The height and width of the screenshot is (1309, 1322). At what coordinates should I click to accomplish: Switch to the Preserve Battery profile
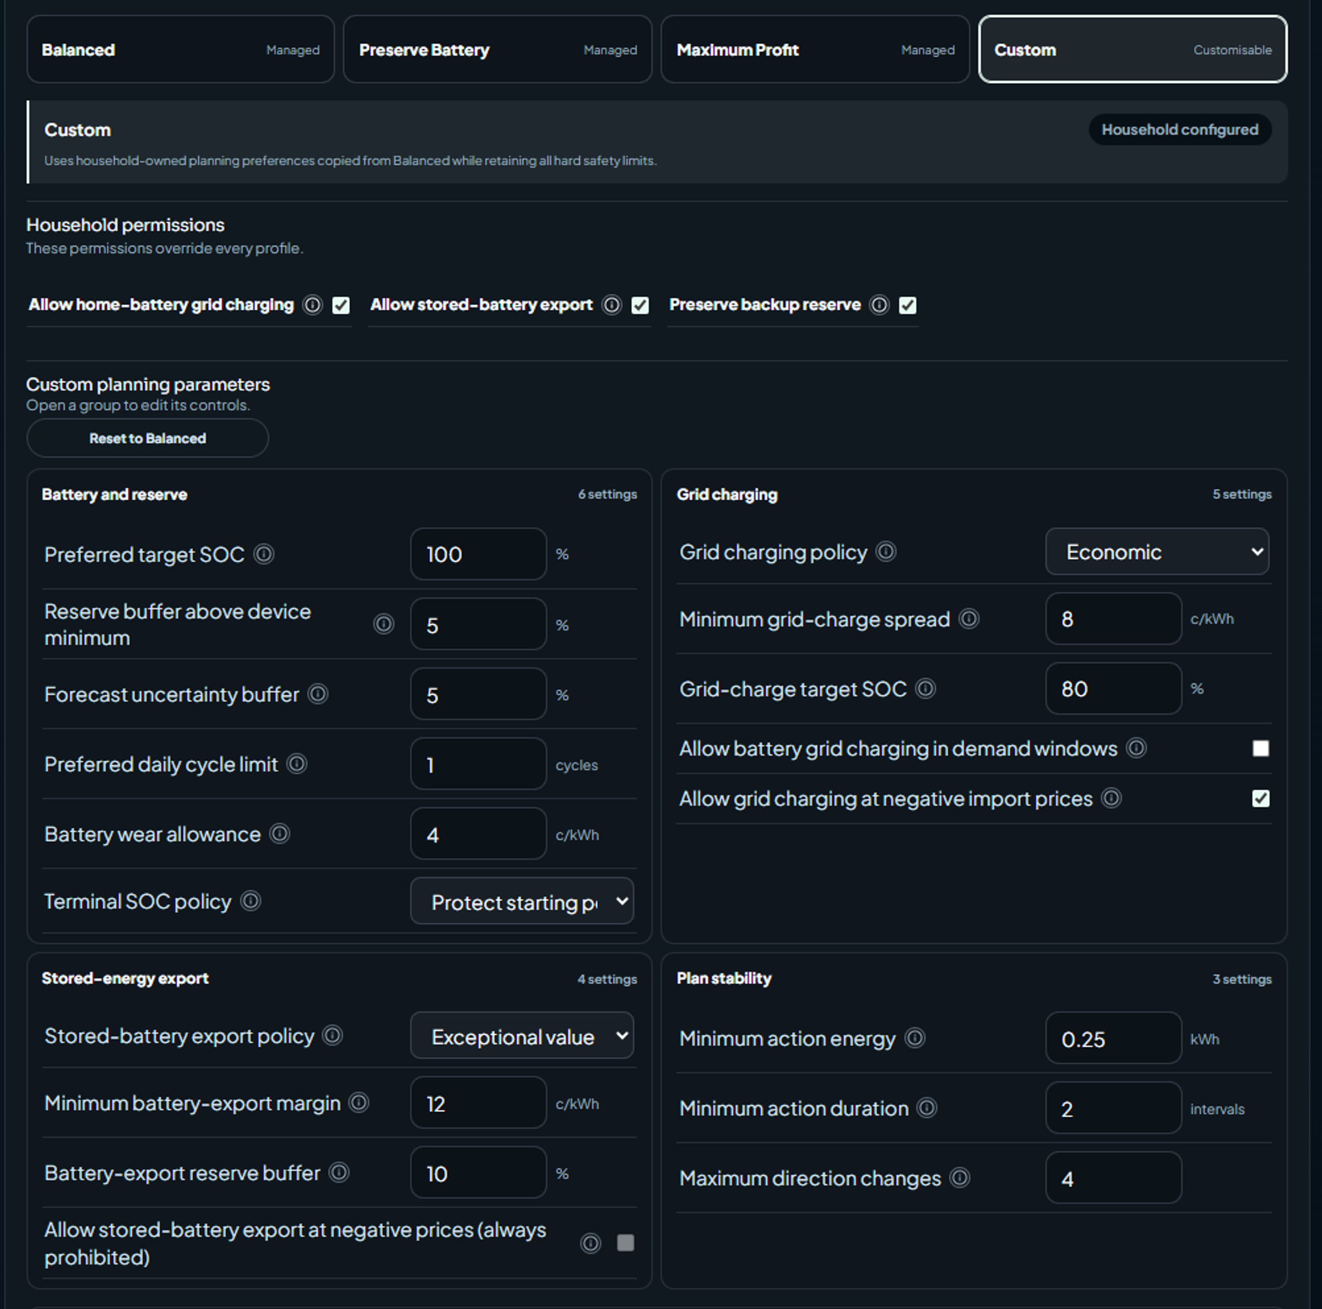pos(497,49)
